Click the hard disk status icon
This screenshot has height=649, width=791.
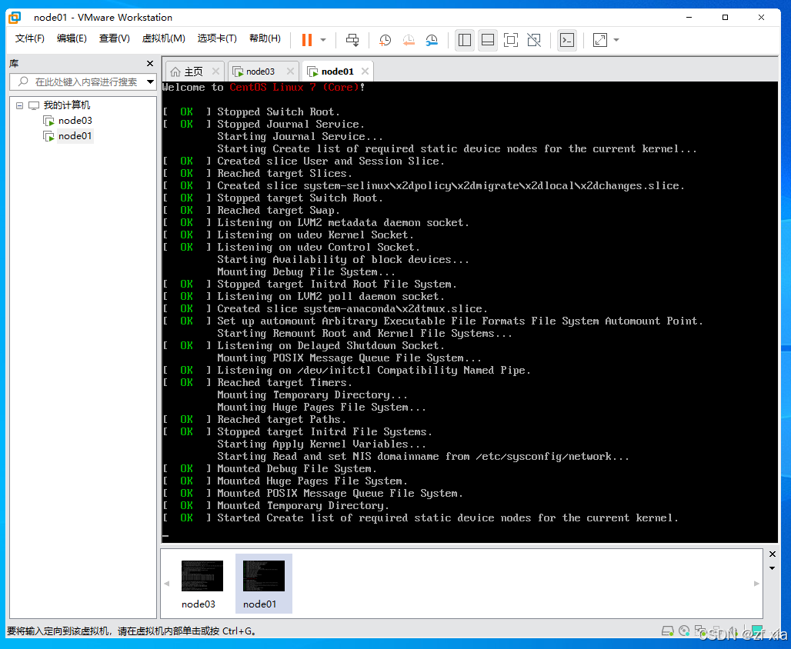[x=668, y=631]
